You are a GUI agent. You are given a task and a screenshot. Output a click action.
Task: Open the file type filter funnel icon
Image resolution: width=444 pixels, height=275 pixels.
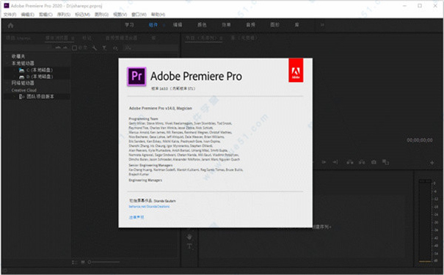[104, 48]
